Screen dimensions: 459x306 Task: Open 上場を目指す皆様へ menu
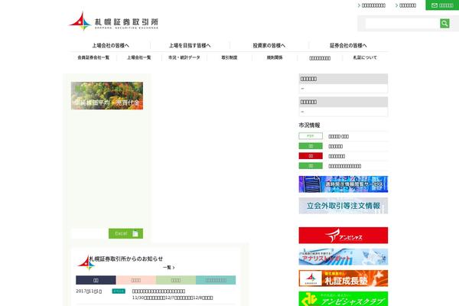tap(190, 45)
